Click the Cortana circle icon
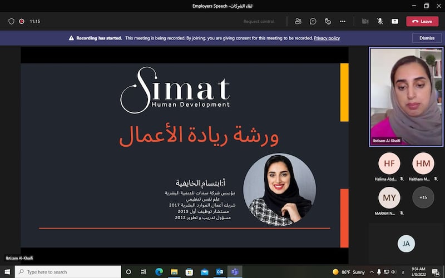The width and height of the screenshot is (445, 278). [128, 272]
